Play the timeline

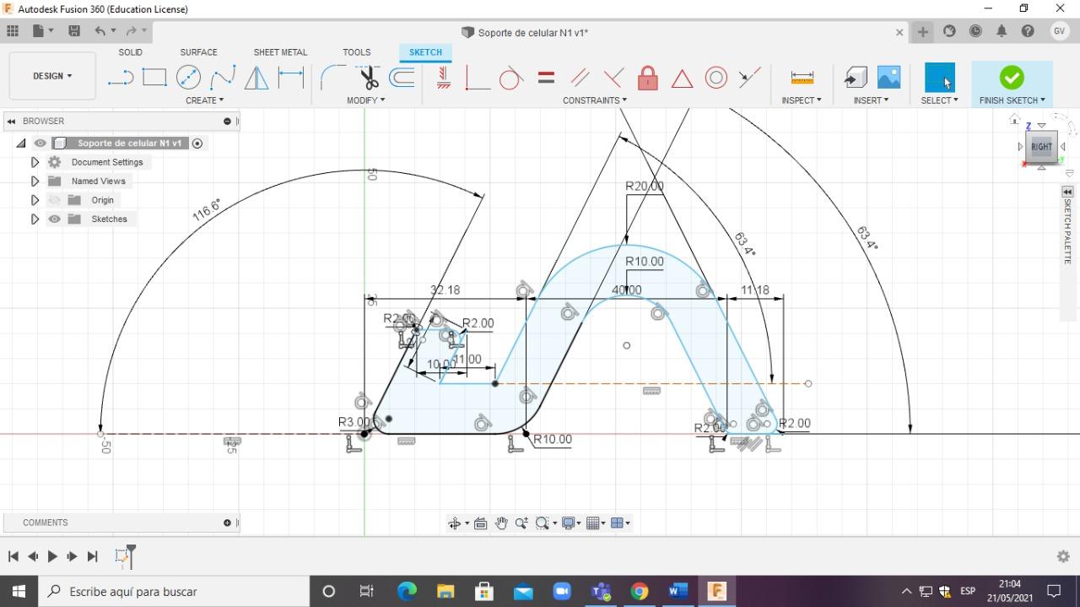click(x=52, y=556)
